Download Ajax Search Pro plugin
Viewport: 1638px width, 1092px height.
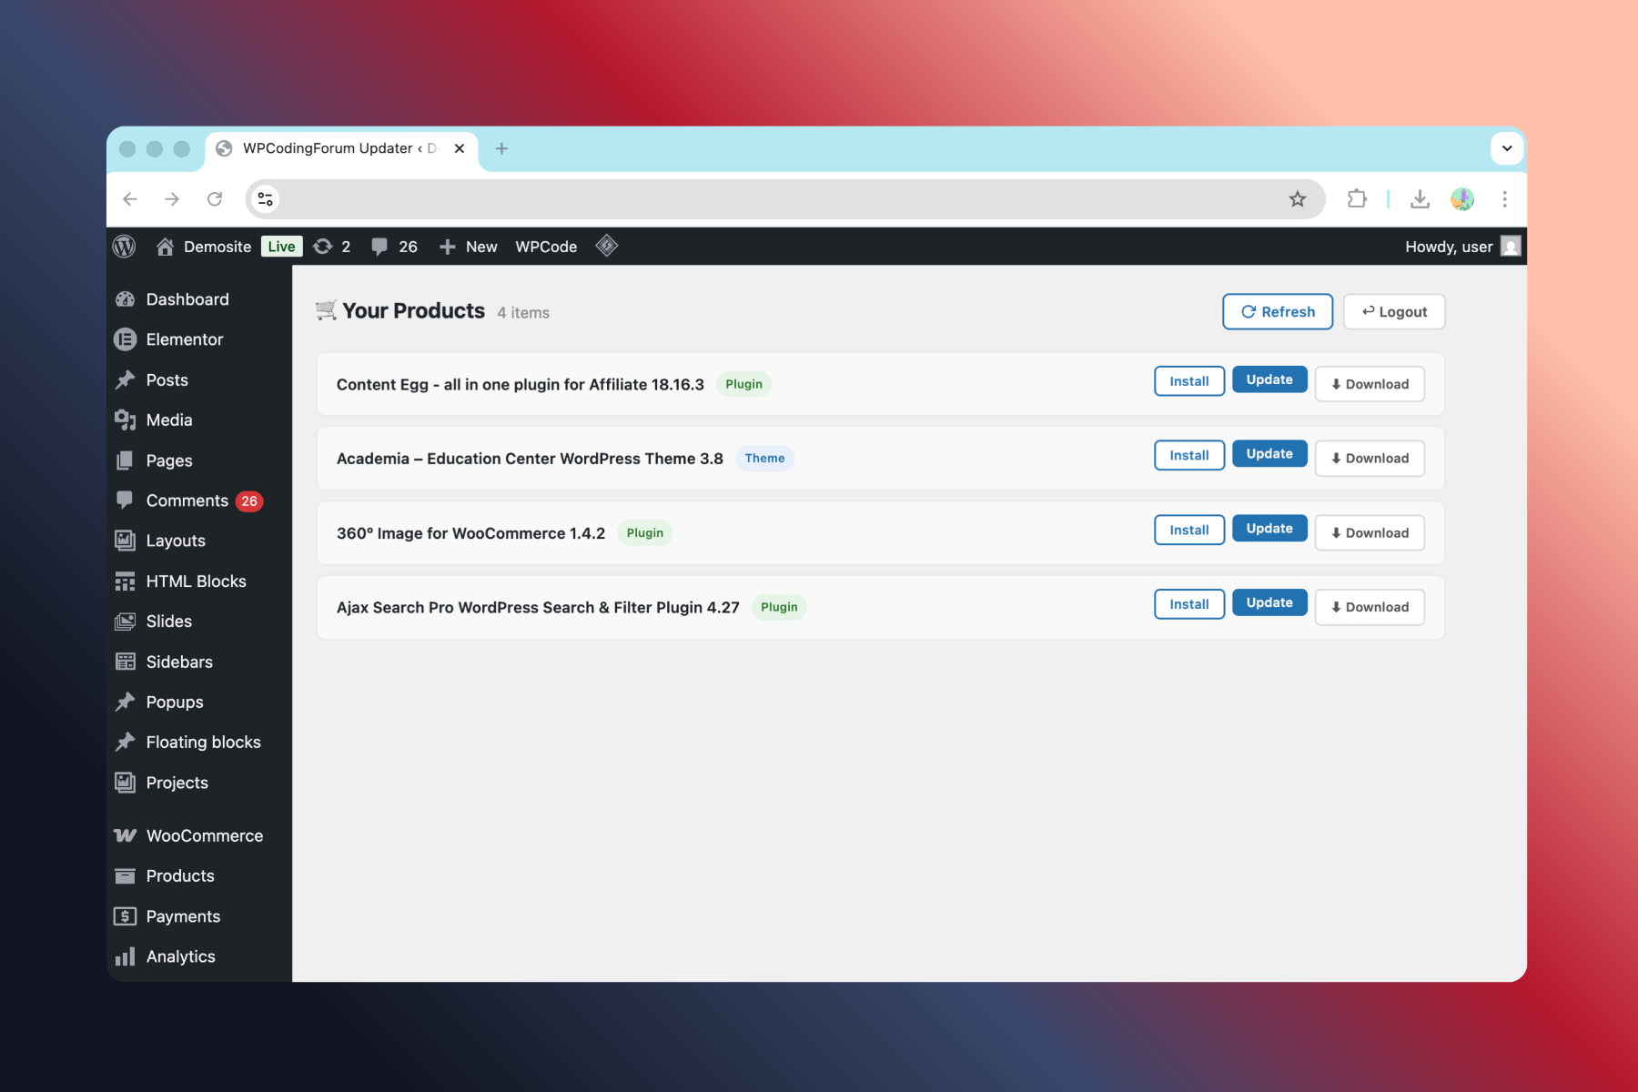1369,607
